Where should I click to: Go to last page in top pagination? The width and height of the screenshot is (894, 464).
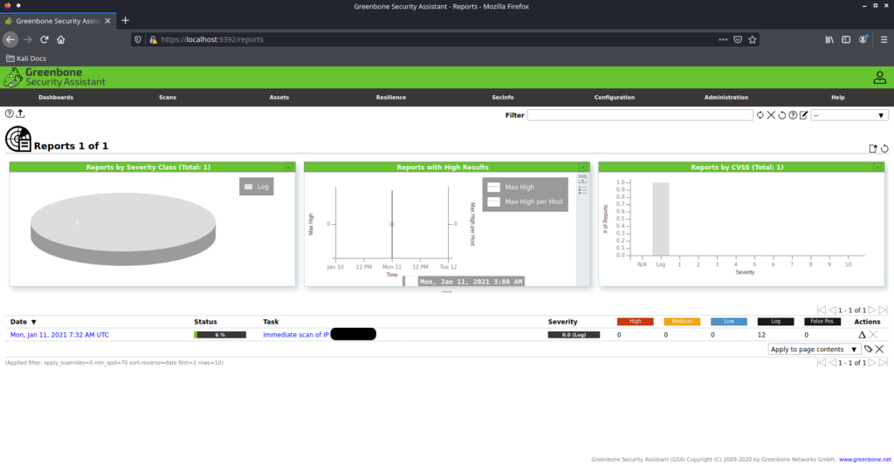884,310
